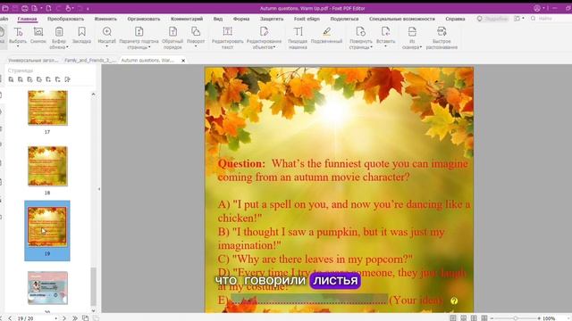
Task: Activate Редактировать текст tool
Action: [x=227, y=32]
